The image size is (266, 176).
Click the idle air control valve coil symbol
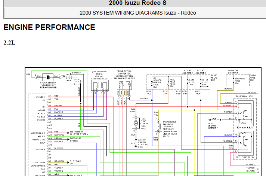click(x=100, y=85)
